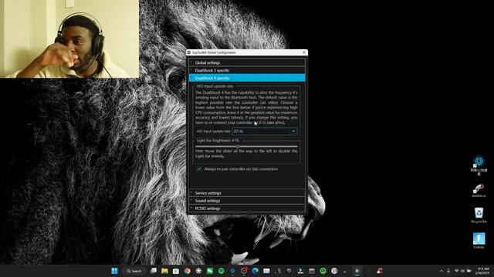Select the blue power-symbol desktop shortcut

click(479, 166)
